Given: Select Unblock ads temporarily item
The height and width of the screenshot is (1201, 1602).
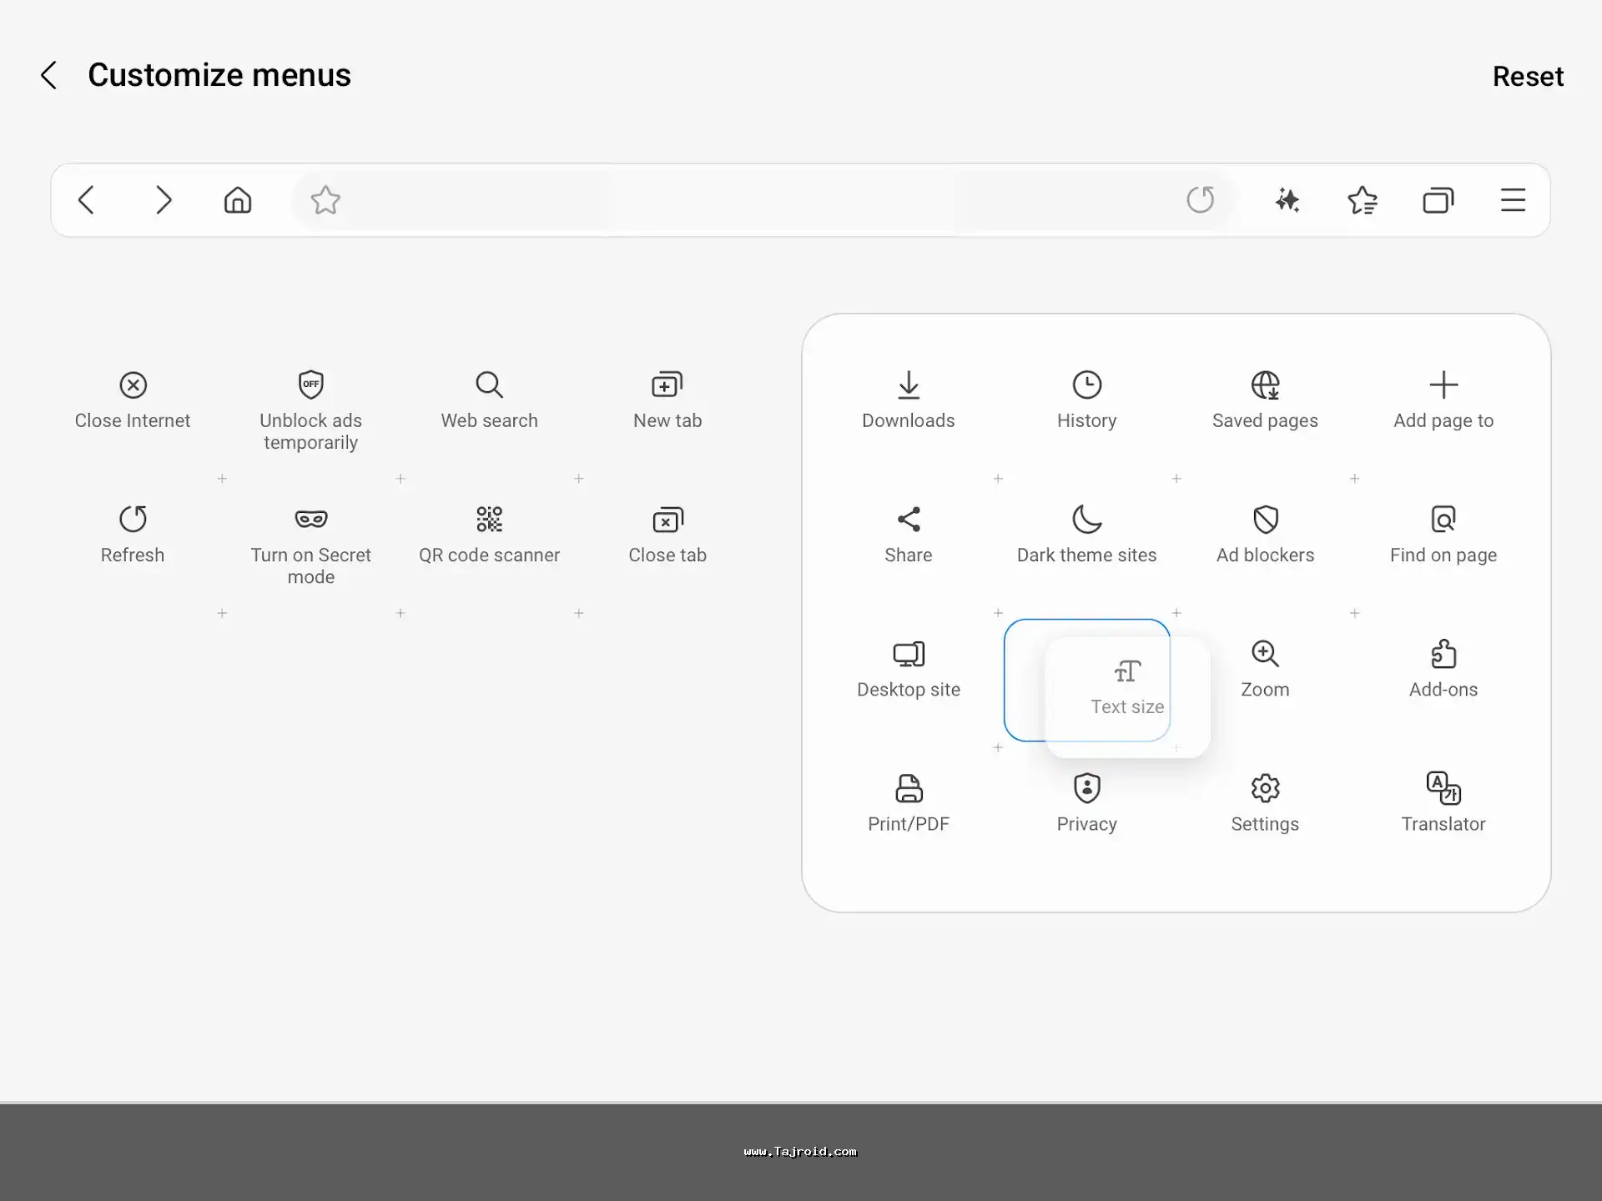Looking at the screenshot, I should (310, 385).
